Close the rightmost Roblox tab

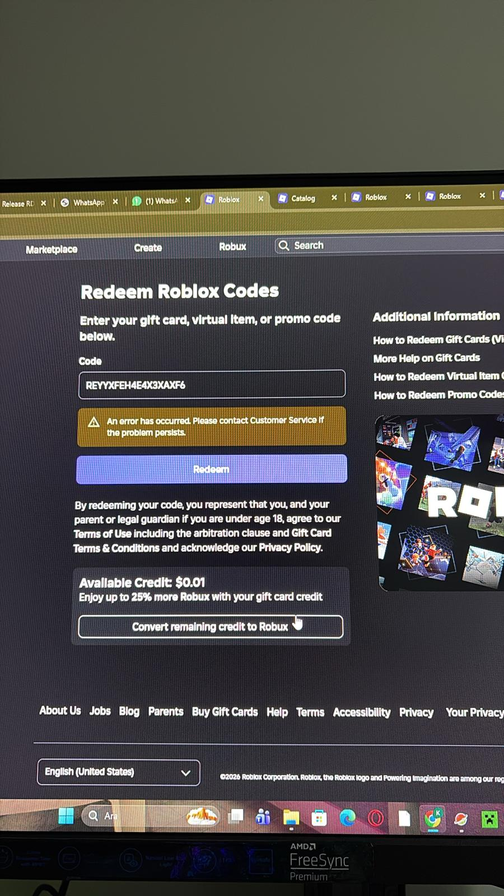482,195
